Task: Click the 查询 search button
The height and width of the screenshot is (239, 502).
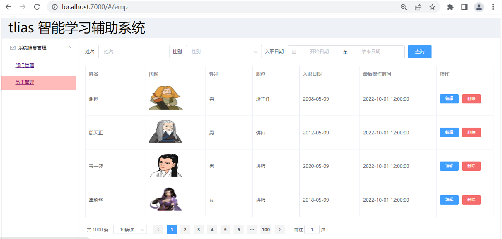Action: (419, 52)
